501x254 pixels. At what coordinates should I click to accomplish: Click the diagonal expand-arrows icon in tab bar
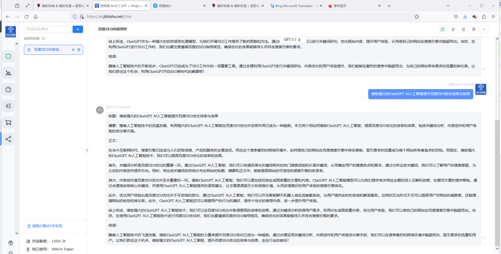click(x=27, y=6)
